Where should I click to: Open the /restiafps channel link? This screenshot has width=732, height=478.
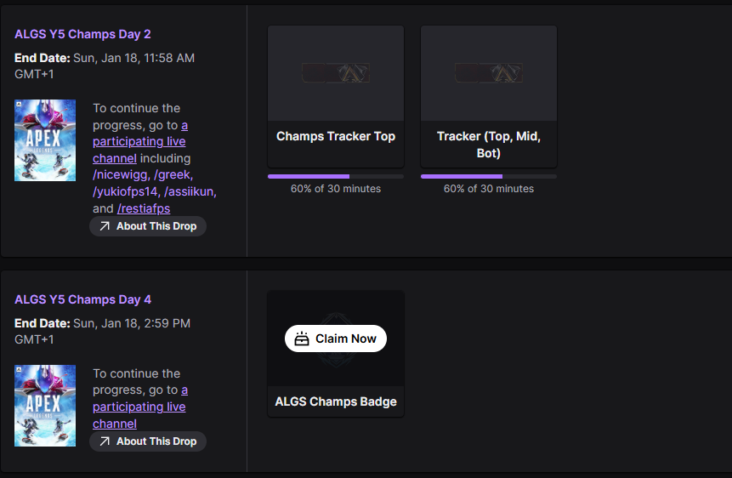pyautogui.click(x=144, y=208)
